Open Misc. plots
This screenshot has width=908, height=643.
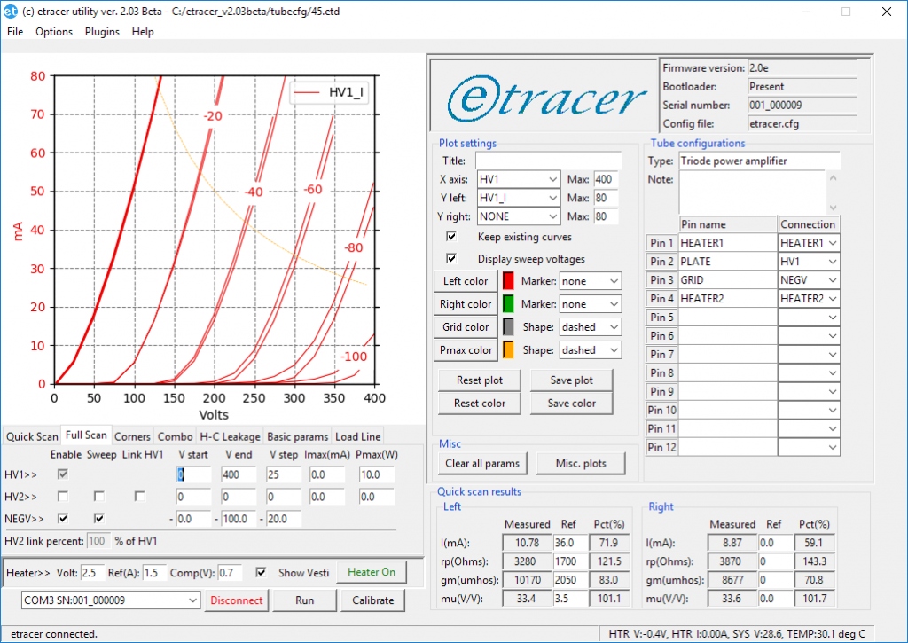click(x=581, y=464)
